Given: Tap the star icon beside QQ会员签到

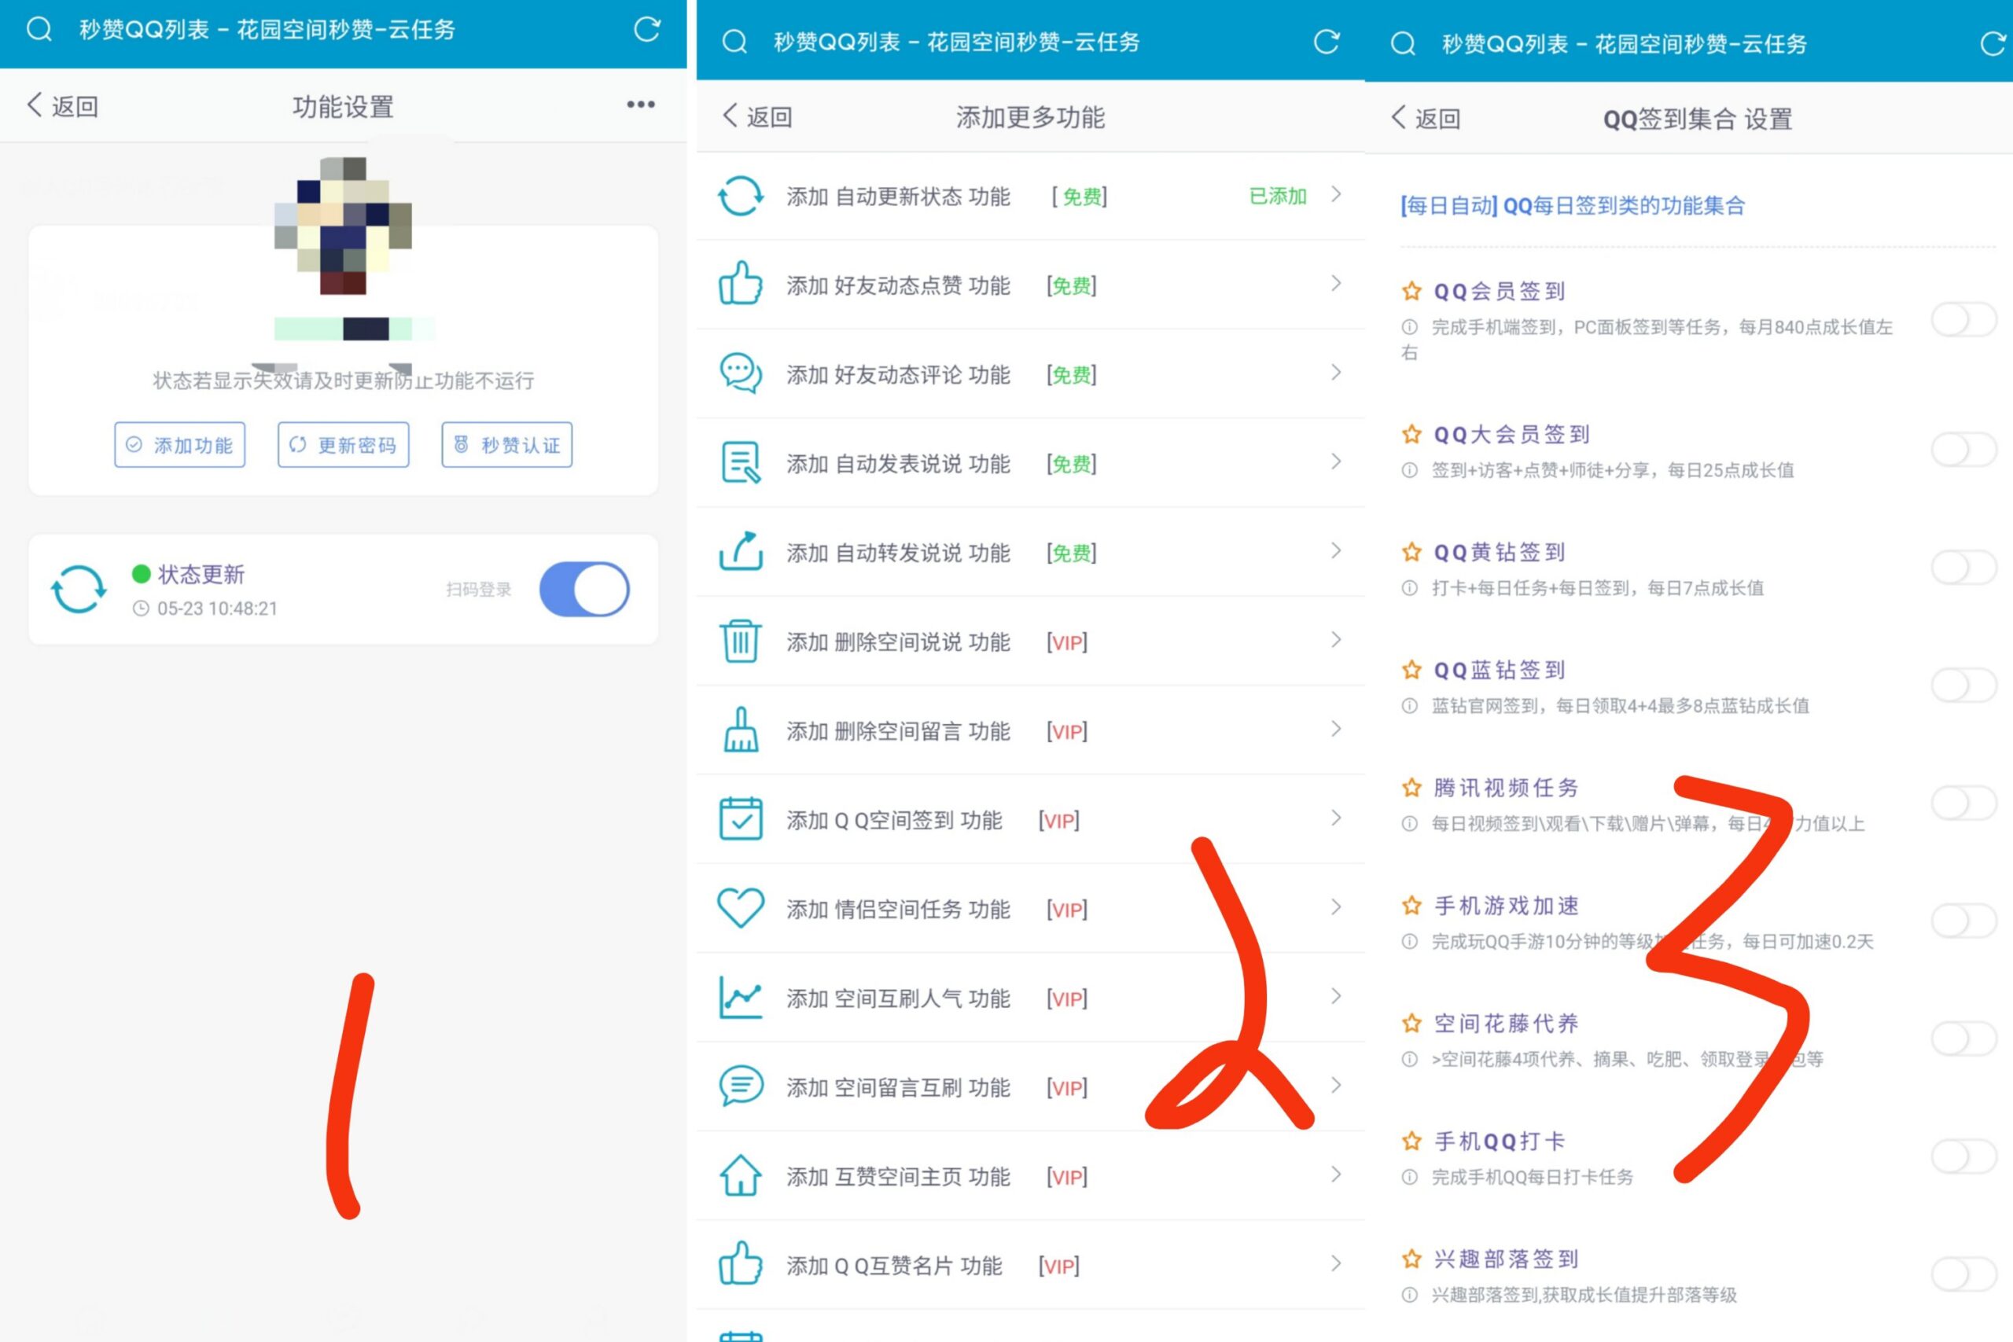Looking at the screenshot, I should [1411, 291].
